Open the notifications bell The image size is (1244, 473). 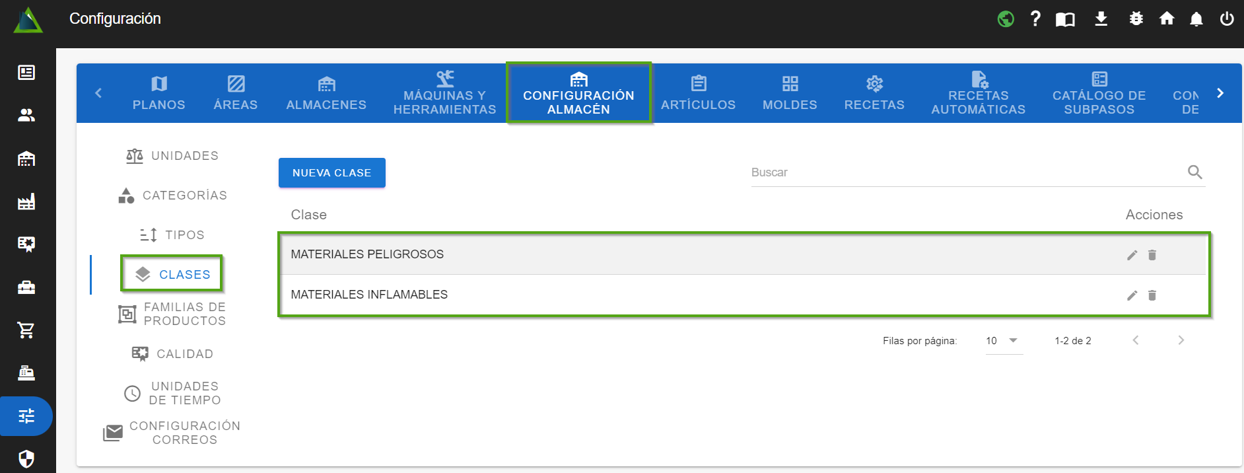tap(1196, 18)
